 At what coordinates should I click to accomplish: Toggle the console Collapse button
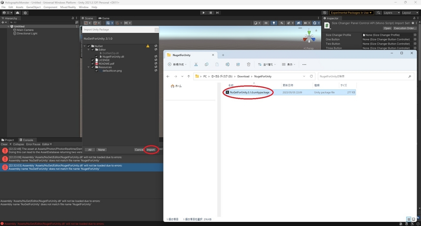pyautogui.click(x=19, y=144)
